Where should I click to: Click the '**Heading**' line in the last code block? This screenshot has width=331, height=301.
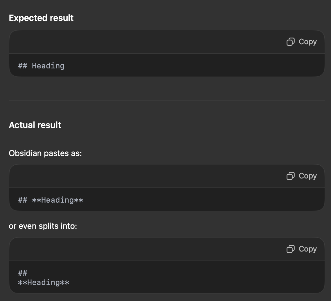click(x=44, y=282)
